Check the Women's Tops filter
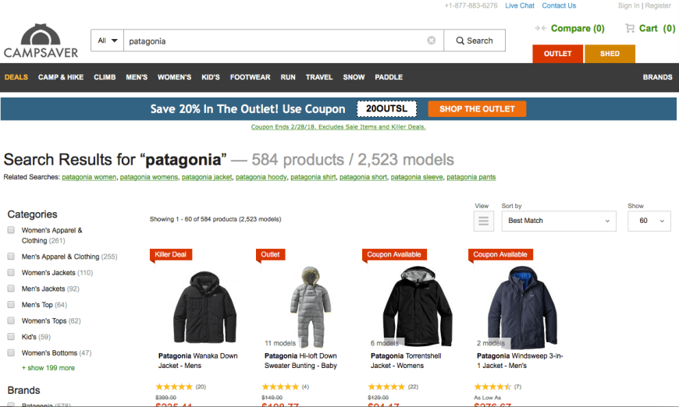Viewport: 679px width, 407px height. pos(11,320)
